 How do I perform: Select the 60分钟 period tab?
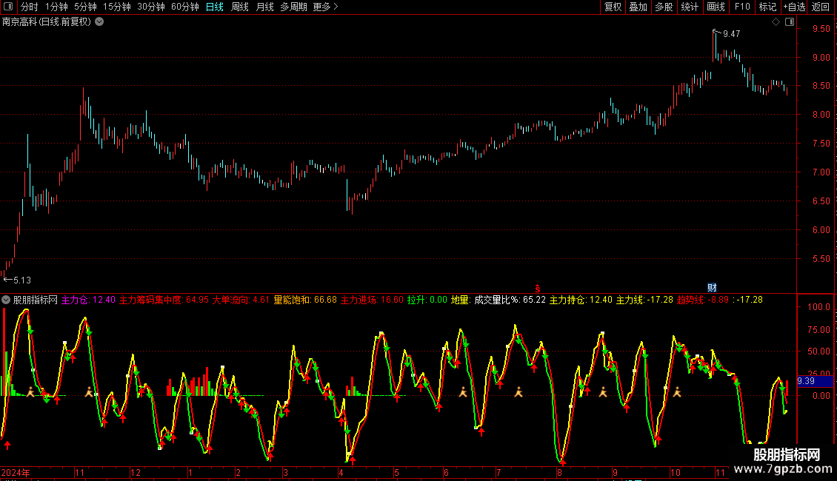(x=184, y=7)
